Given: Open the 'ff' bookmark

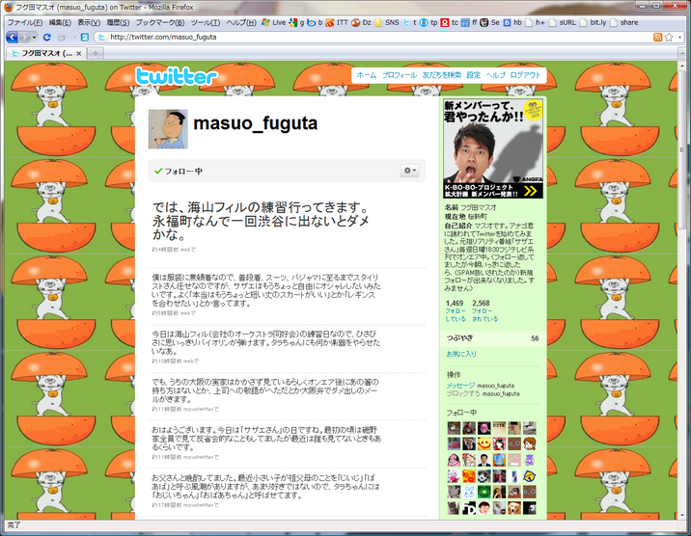Looking at the screenshot, I should coord(469,22).
